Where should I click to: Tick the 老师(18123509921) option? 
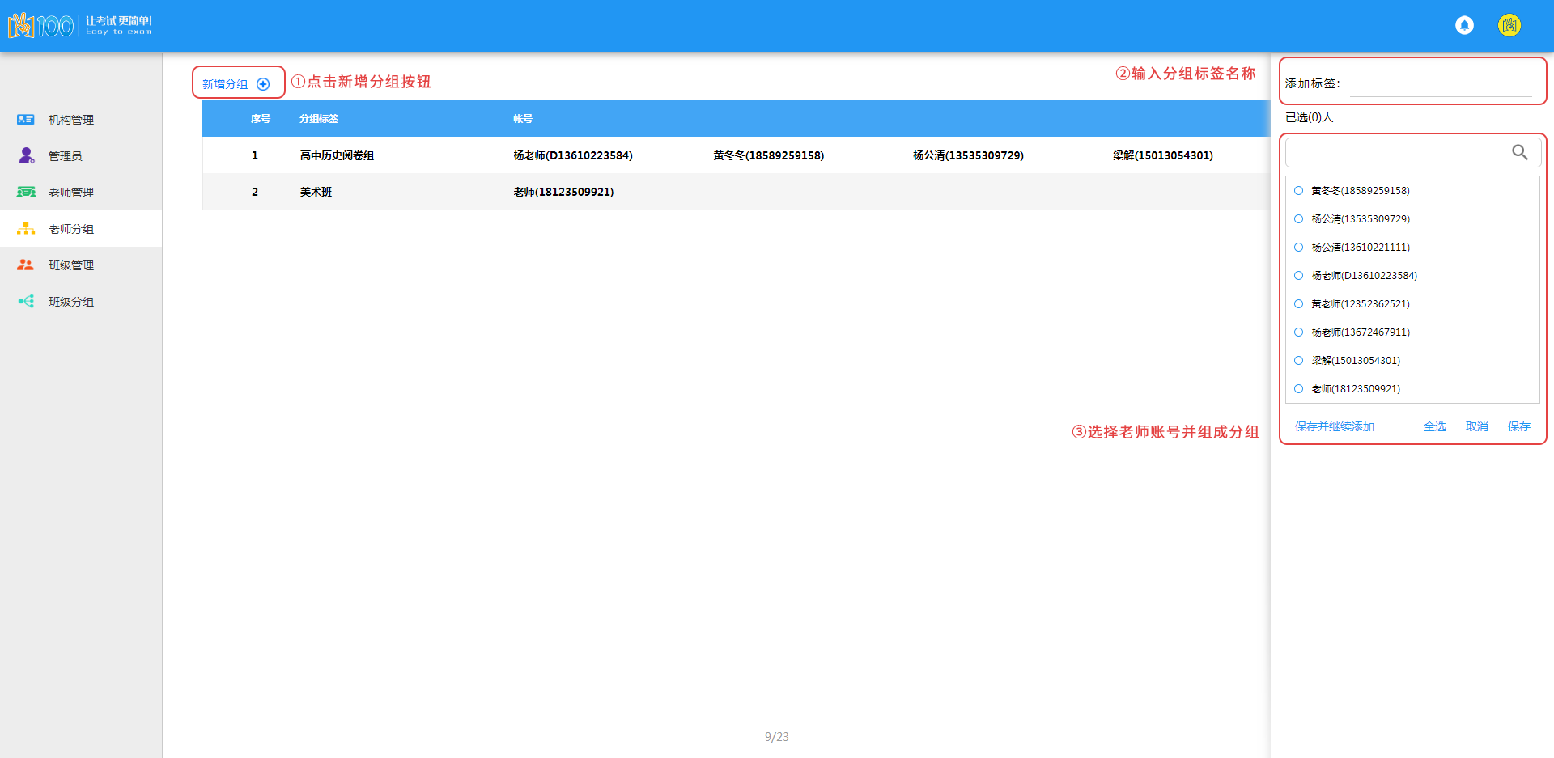(1299, 389)
